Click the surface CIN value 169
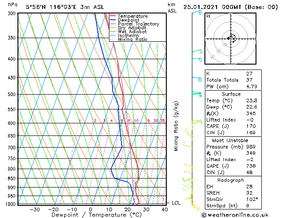Screen dimensions: 282x218 pos(251,133)
